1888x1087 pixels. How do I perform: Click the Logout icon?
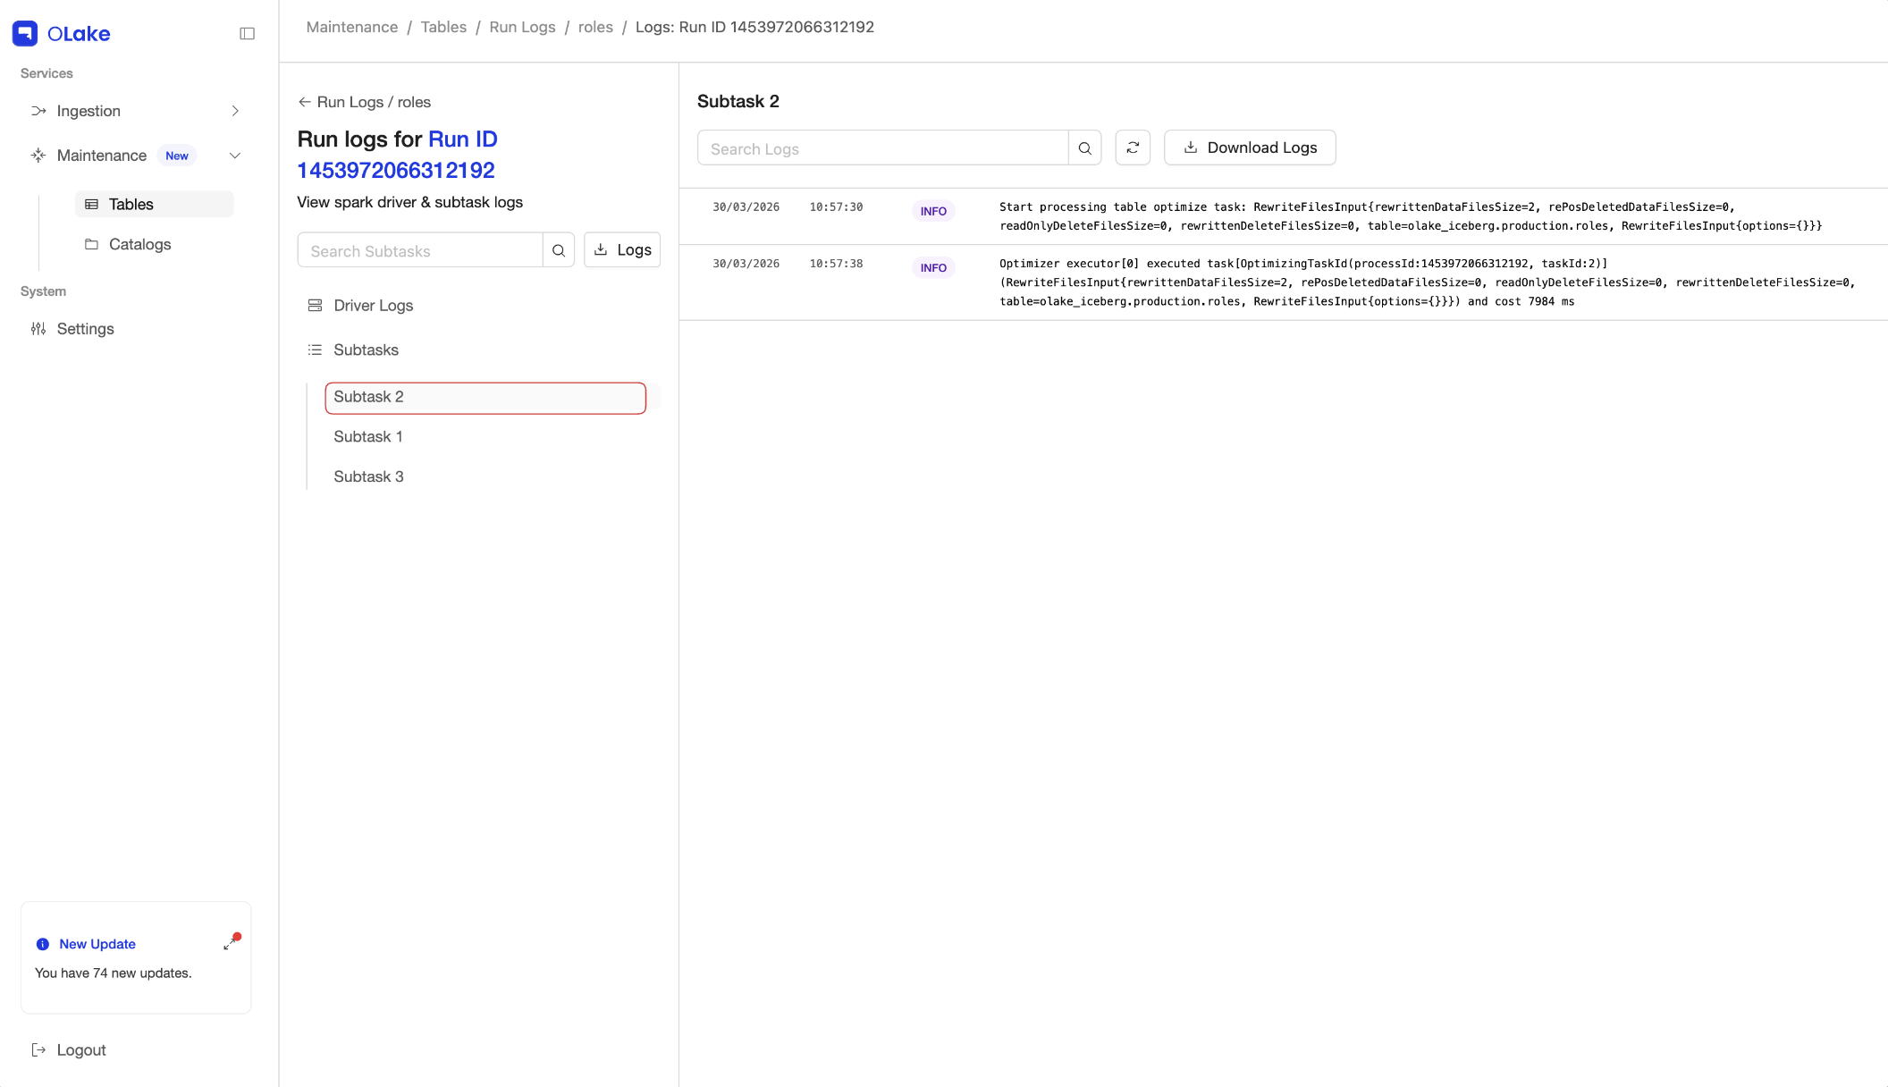[38, 1049]
